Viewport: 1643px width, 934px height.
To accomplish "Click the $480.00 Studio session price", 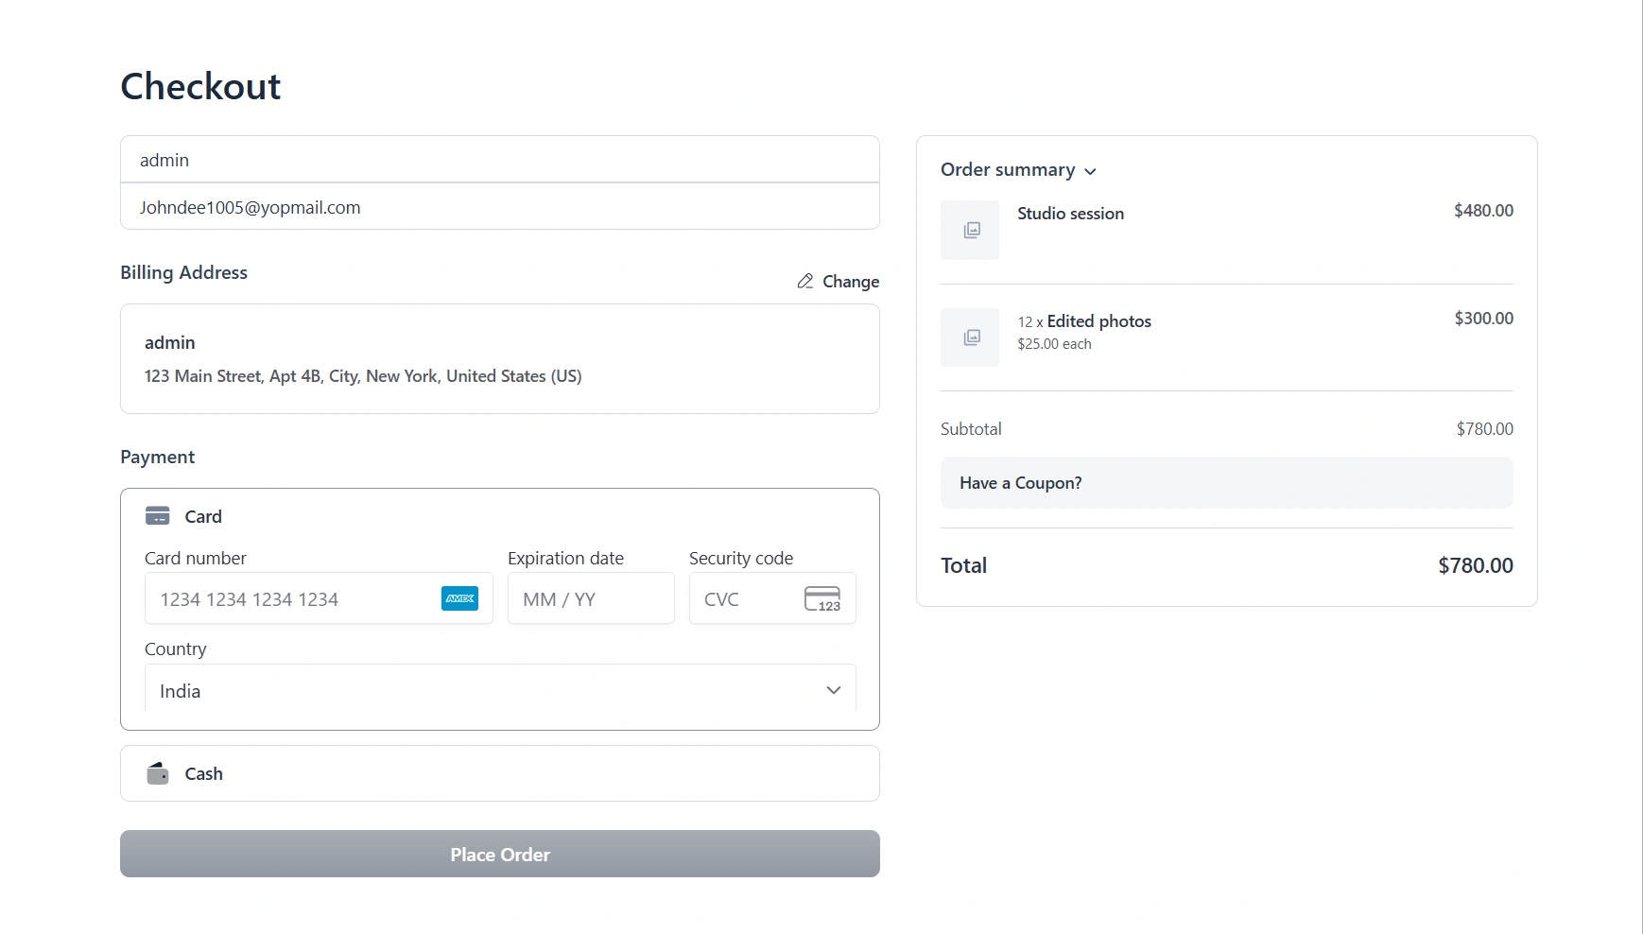I will tap(1483, 211).
